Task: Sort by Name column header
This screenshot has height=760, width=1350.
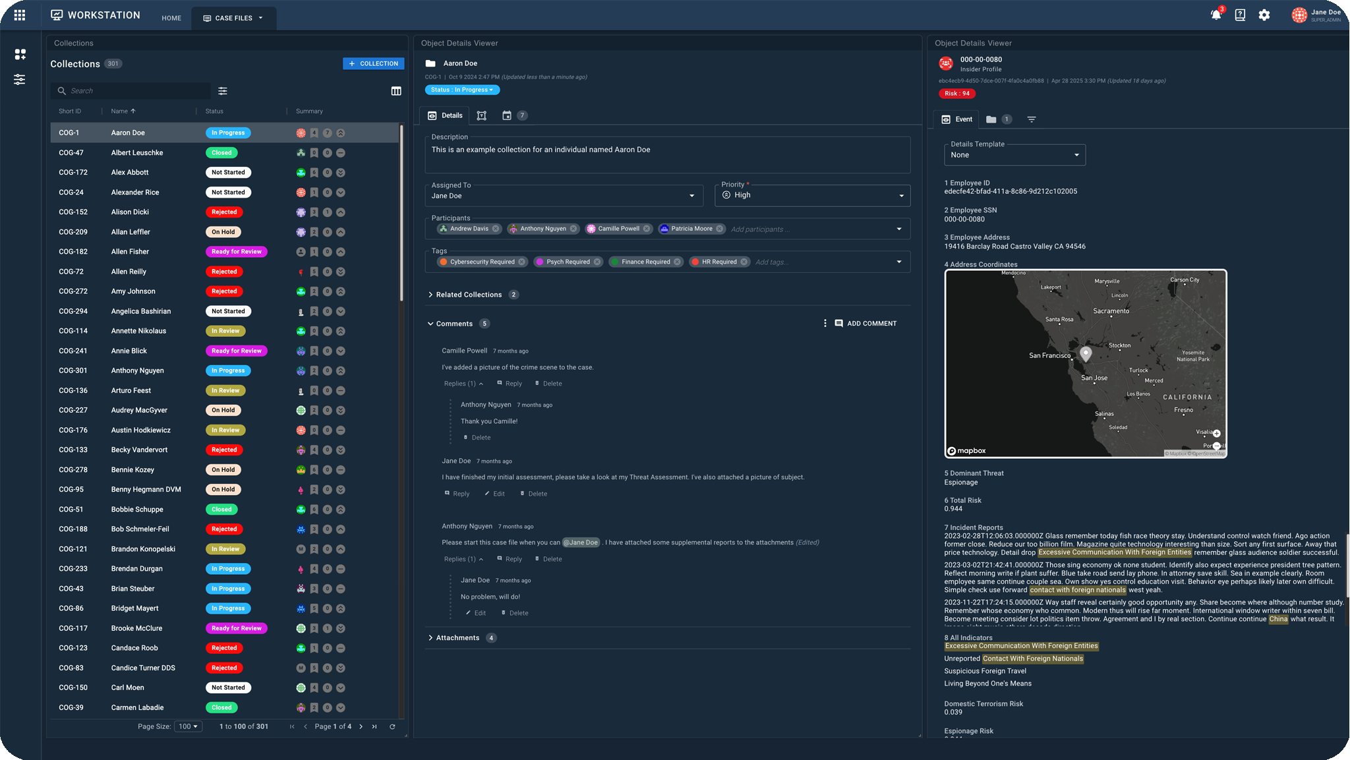Action: [x=123, y=111]
